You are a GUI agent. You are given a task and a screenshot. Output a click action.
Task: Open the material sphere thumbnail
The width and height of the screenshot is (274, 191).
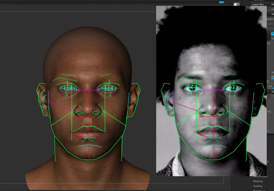click(x=236, y=4)
